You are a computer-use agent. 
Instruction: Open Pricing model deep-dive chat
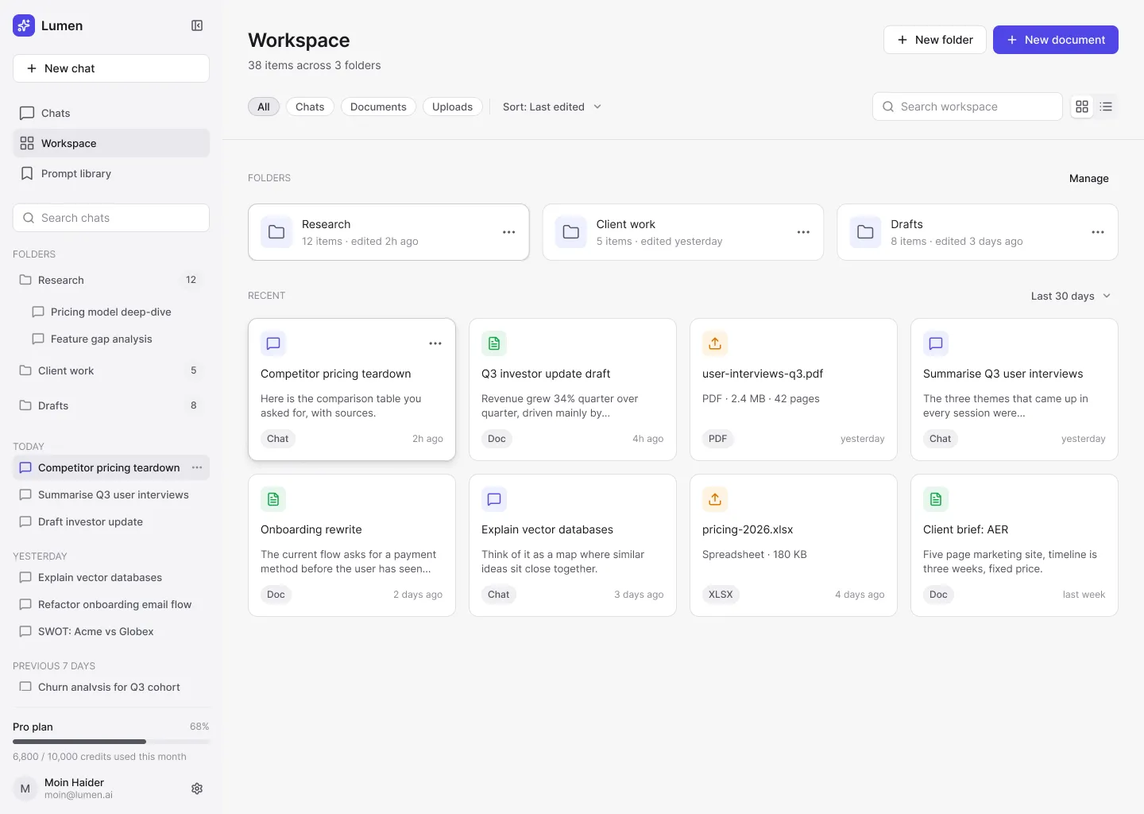coord(118,312)
